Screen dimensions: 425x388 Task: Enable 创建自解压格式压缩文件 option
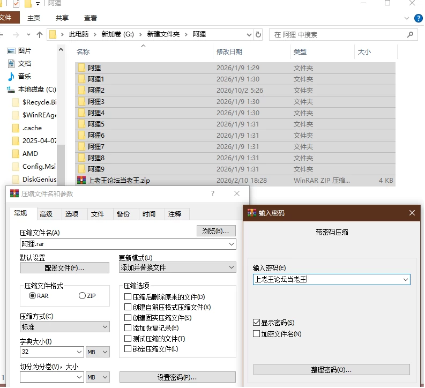tap(128, 307)
